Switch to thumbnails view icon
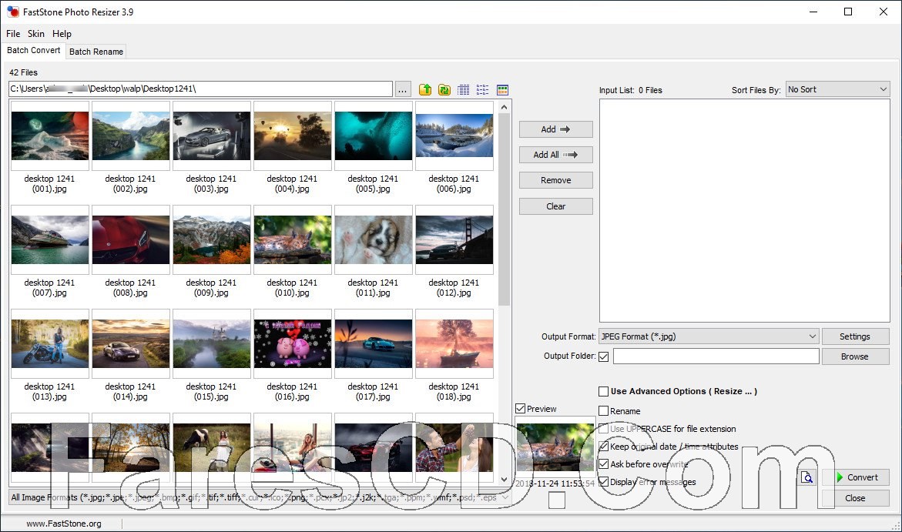The height and width of the screenshot is (532, 902). point(502,90)
